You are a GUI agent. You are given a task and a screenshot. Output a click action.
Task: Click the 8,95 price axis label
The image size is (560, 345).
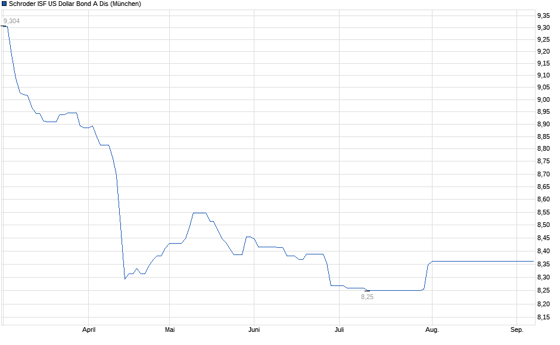click(x=543, y=112)
